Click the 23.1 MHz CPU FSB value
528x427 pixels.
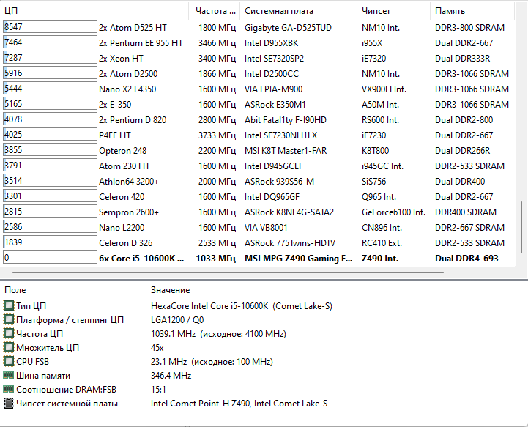coord(212,361)
